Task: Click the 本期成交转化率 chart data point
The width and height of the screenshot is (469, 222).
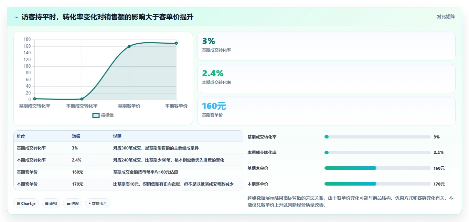Action: (82, 99)
